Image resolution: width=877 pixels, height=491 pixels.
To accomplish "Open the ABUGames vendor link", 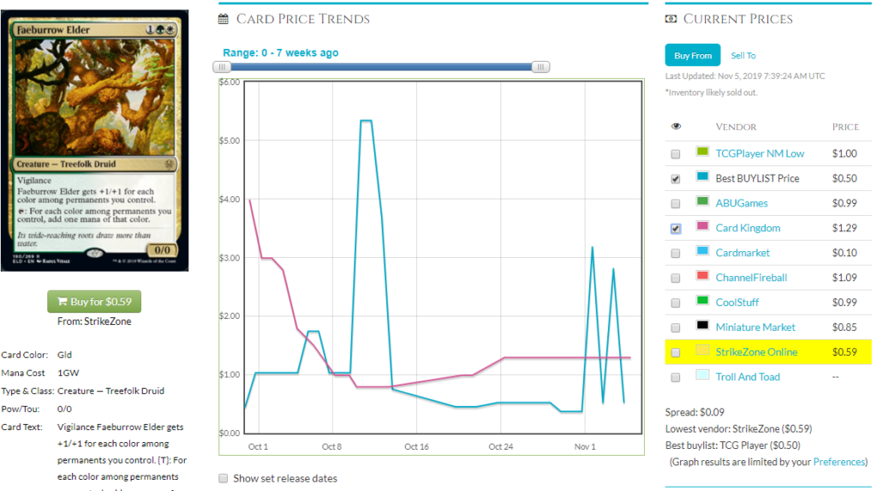I will tap(742, 203).
